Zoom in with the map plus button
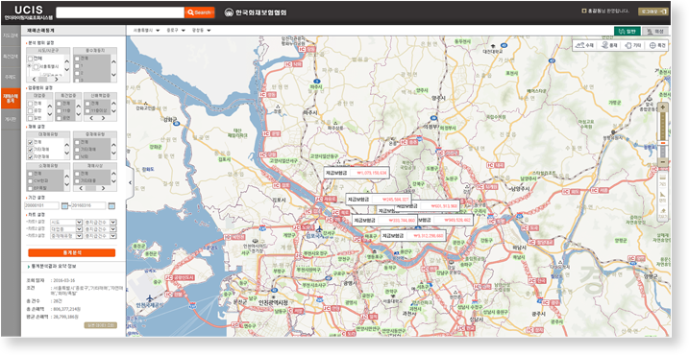This screenshot has width=689, height=355. tap(663, 107)
